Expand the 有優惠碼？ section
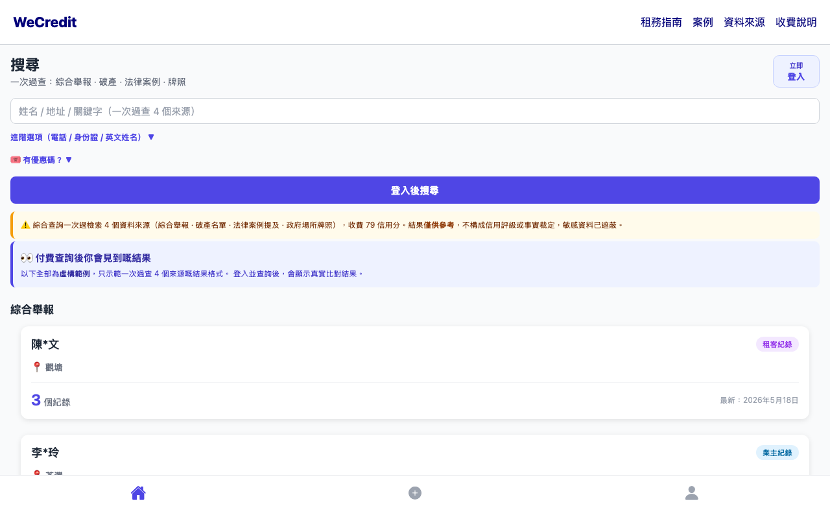 click(41, 160)
